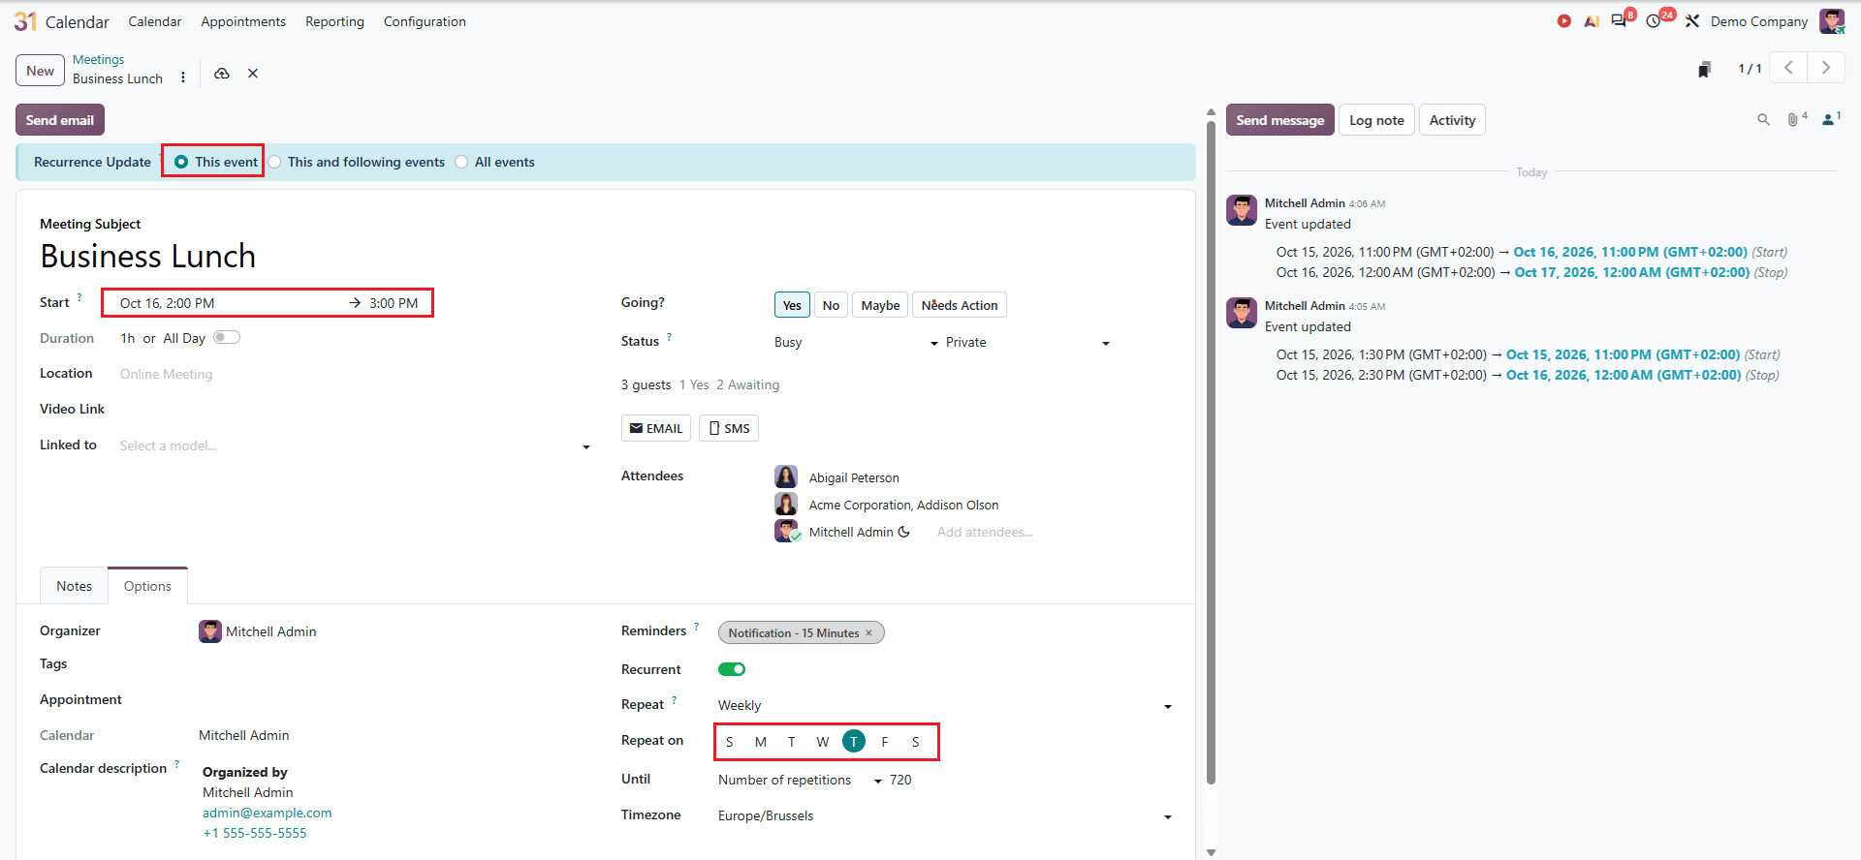This screenshot has height=860, width=1861.
Task: Click the Add attendees input field
Action: (985, 532)
